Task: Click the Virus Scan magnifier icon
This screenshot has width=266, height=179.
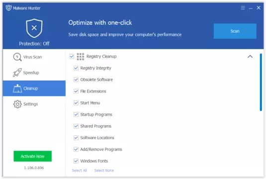Action: pyautogui.click(x=17, y=57)
